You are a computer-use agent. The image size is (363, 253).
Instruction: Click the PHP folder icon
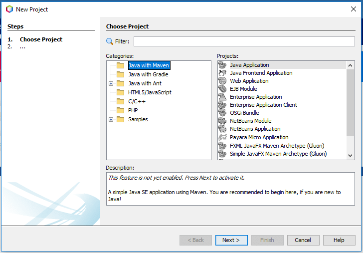pos(120,110)
